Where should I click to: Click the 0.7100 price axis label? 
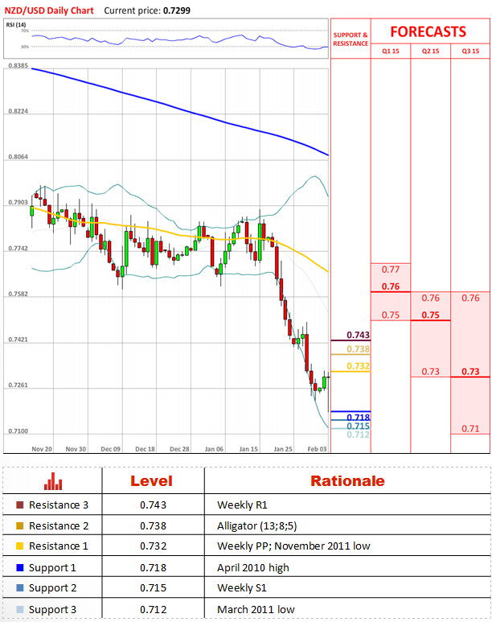coord(18,431)
